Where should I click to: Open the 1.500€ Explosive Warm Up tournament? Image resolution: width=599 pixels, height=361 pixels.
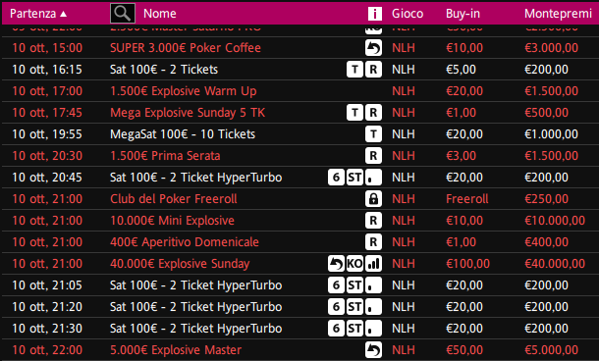(183, 91)
